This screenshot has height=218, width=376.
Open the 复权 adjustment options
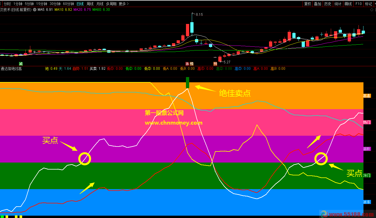point(308,4)
